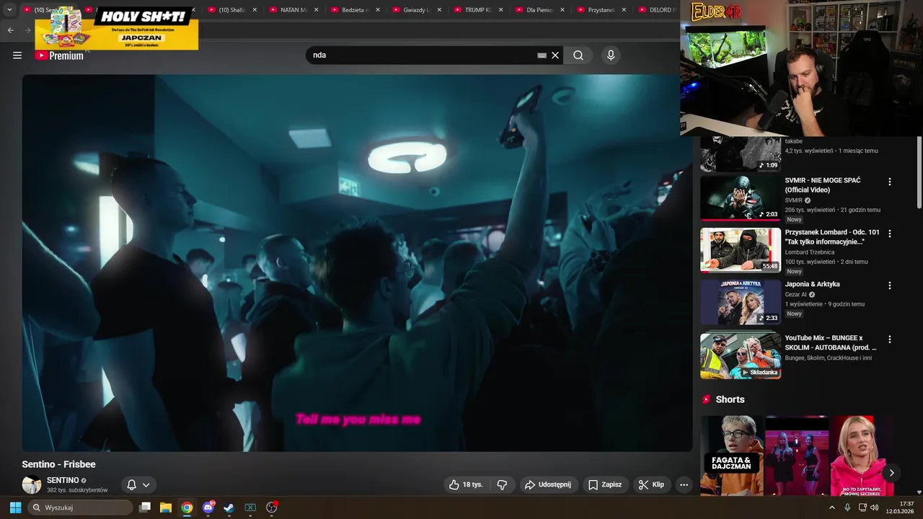Click the browser back arrow
Screen dimensions: 923x519
(x=10, y=30)
